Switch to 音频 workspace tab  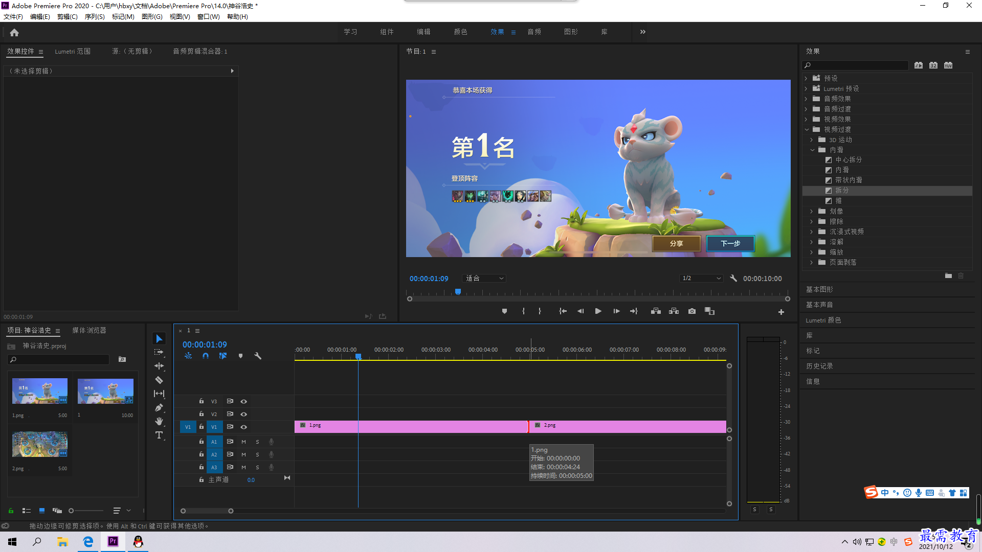tap(534, 32)
